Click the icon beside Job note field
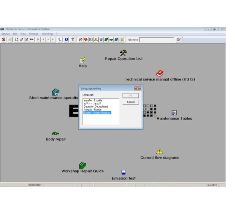Image resolution: width=226 pixels, height=214 pixels. coord(179,39)
